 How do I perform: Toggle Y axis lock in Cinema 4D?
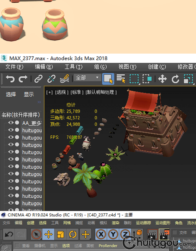(x=113, y=234)
